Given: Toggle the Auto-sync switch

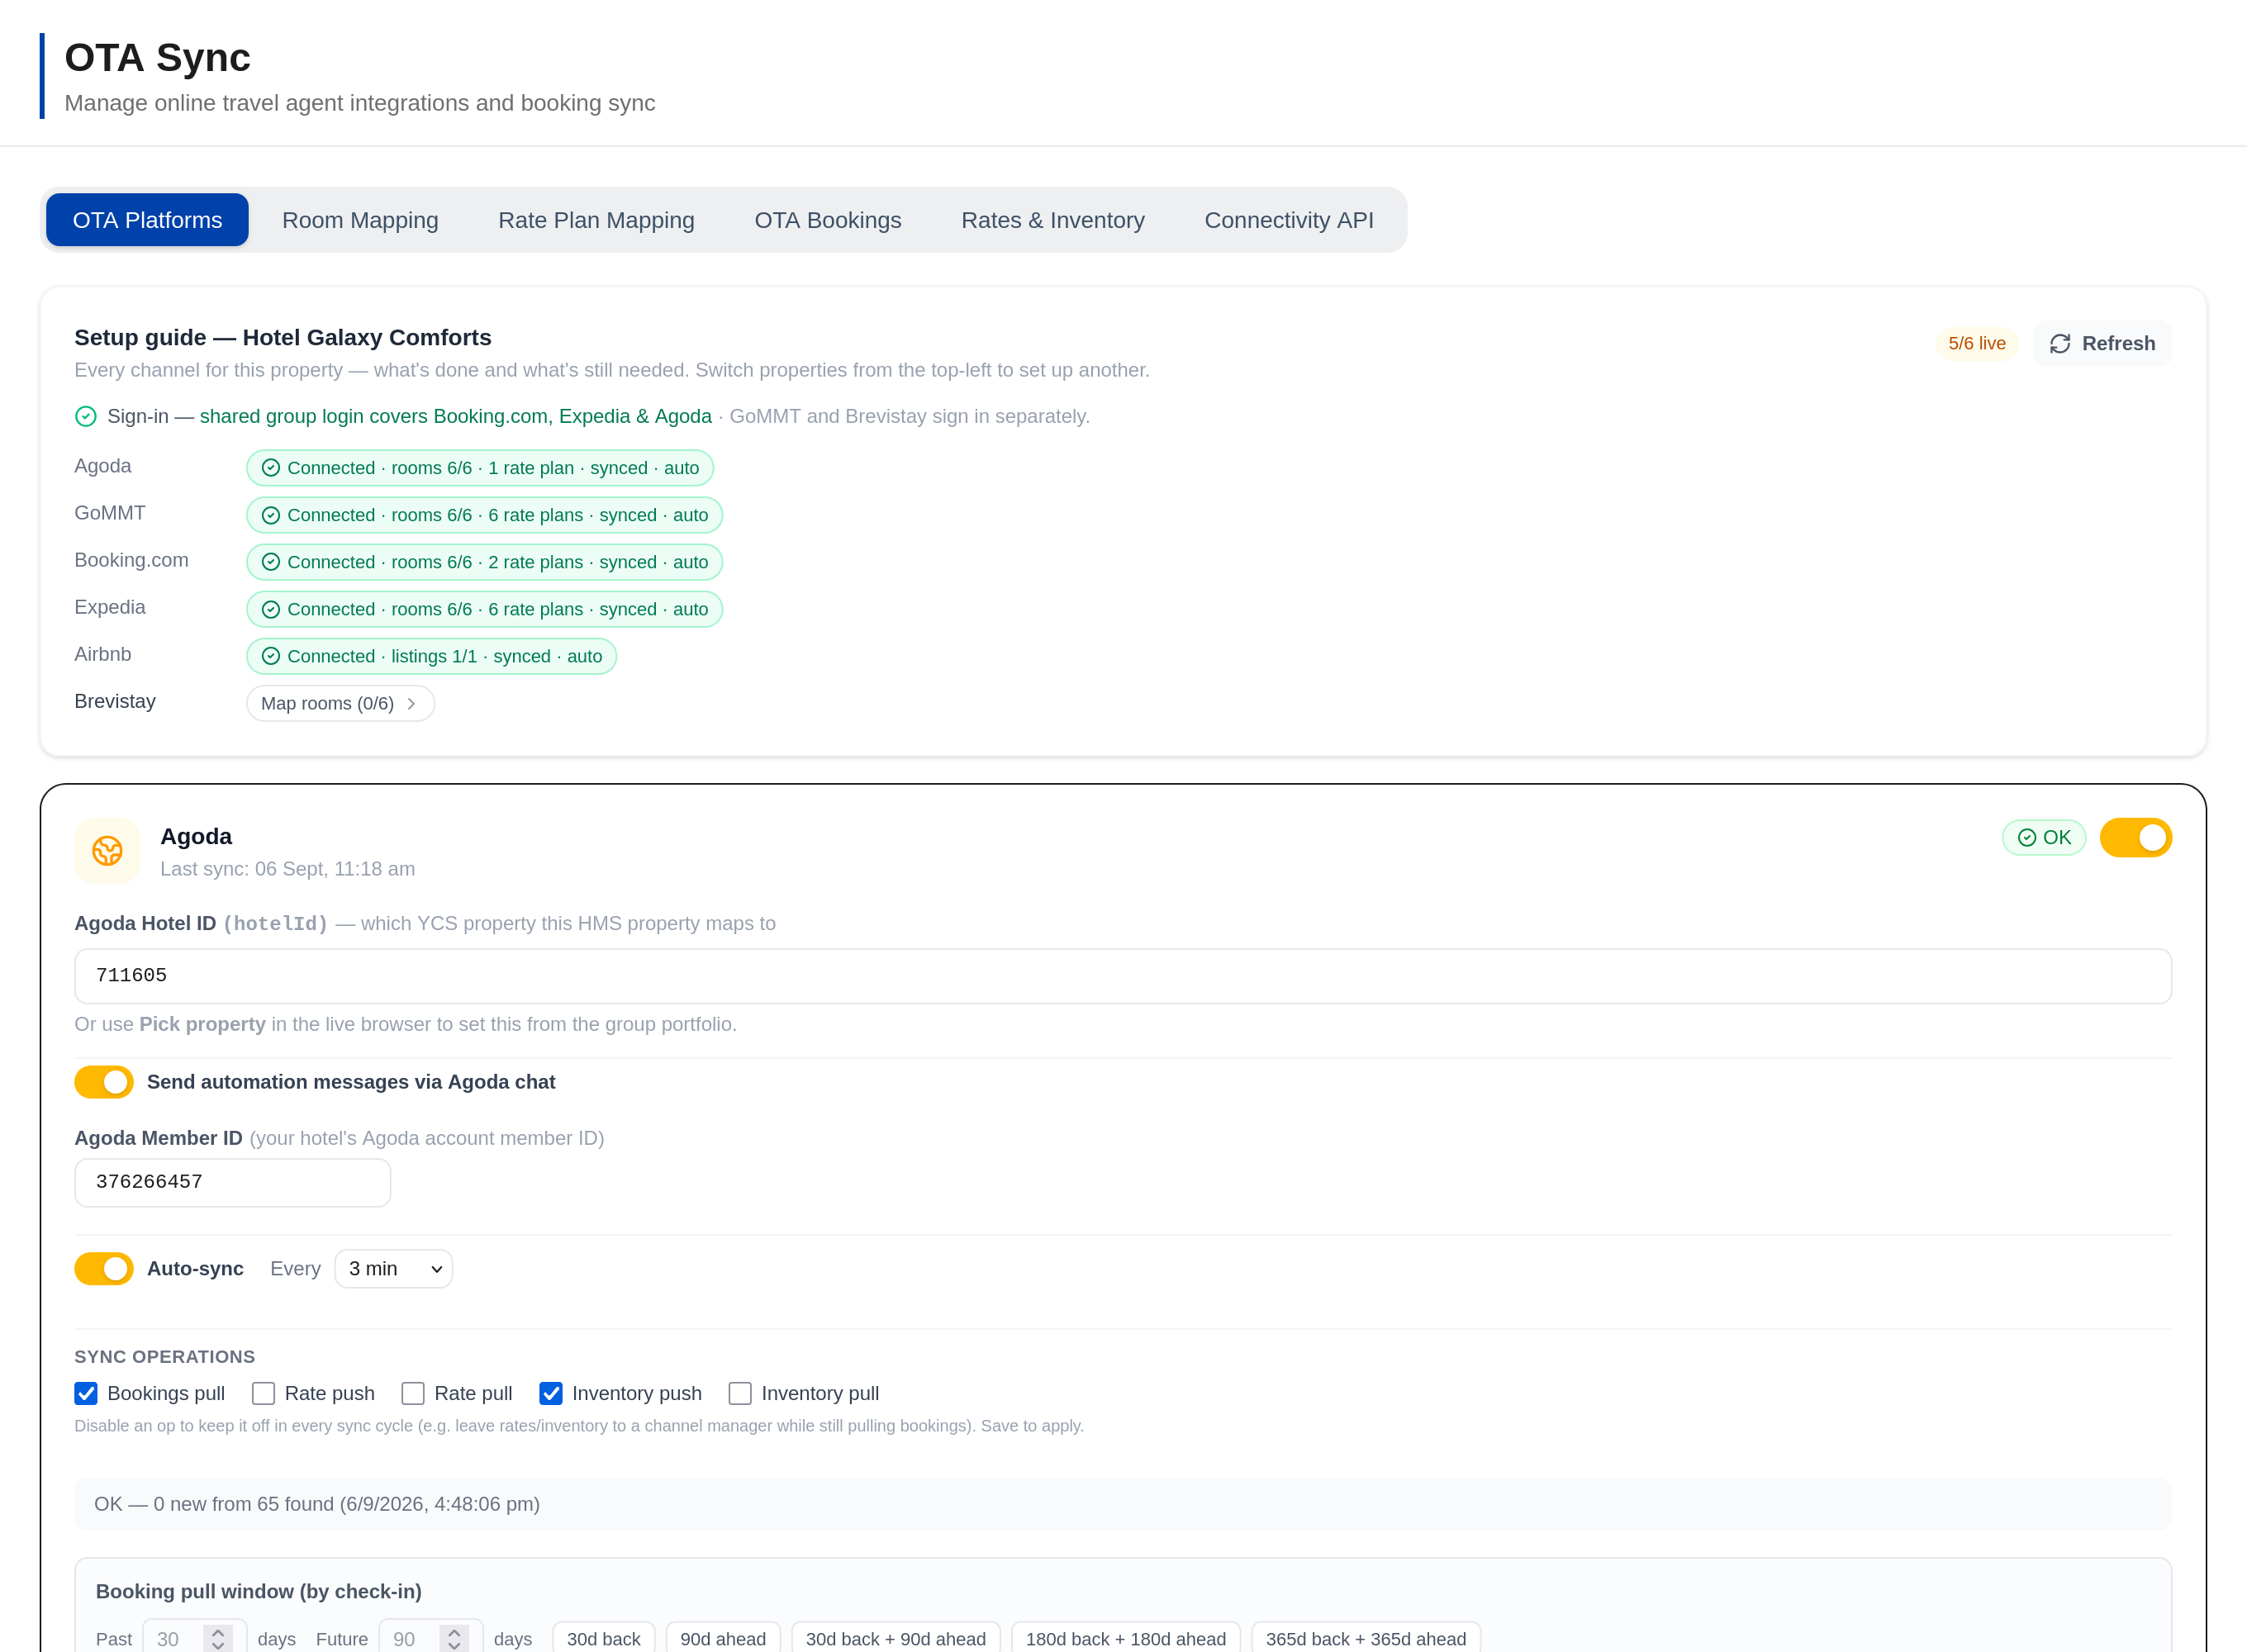Looking at the screenshot, I should point(104,1269).
